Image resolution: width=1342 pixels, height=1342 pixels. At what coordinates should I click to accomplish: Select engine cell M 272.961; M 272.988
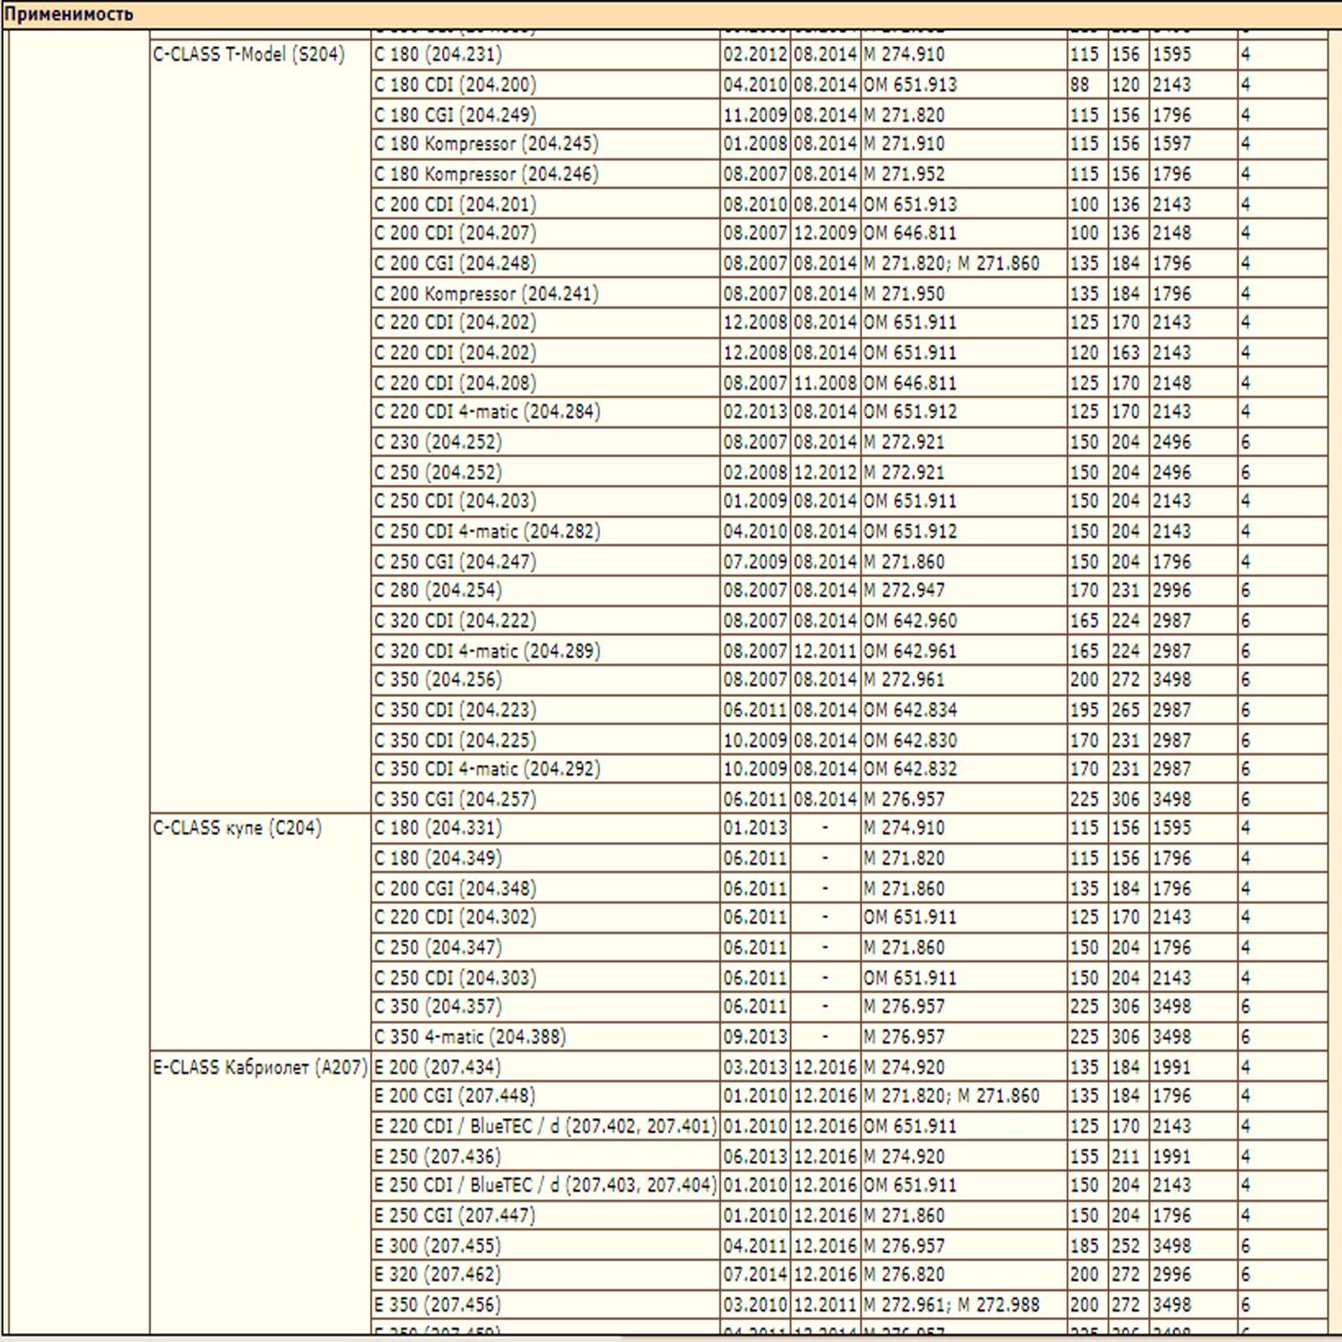click(x=951, y=1305)
